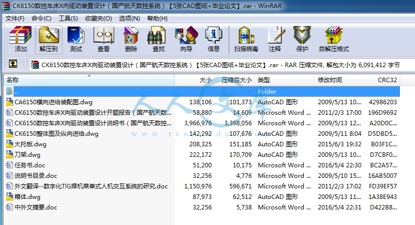Select the '..' parent folder row
415x225 pixels.
202,91
